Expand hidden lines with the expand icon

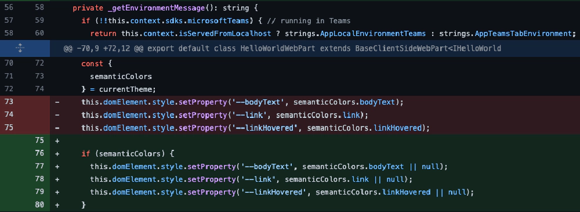coord(20,48)
